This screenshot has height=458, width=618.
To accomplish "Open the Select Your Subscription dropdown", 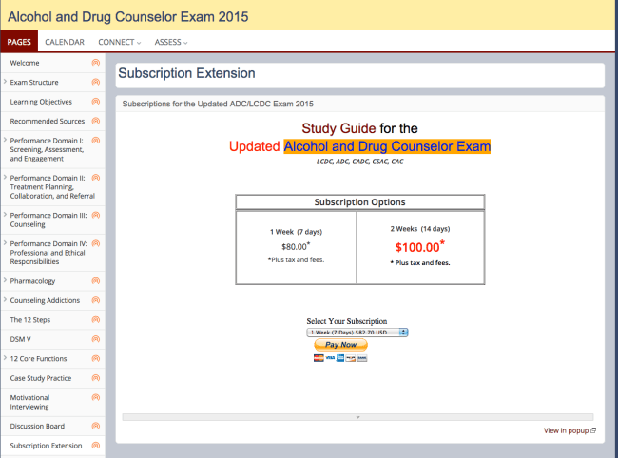I will 357,333.
